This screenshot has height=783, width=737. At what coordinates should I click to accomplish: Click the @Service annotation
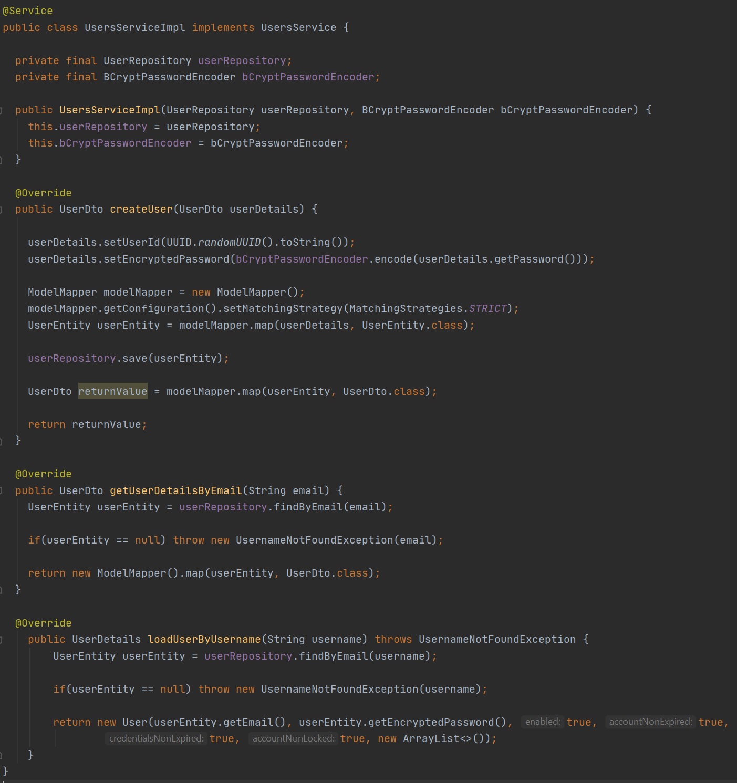pyautogui.click(x=28, y=11)
